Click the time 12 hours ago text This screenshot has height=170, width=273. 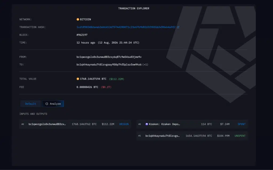[86, 43]
